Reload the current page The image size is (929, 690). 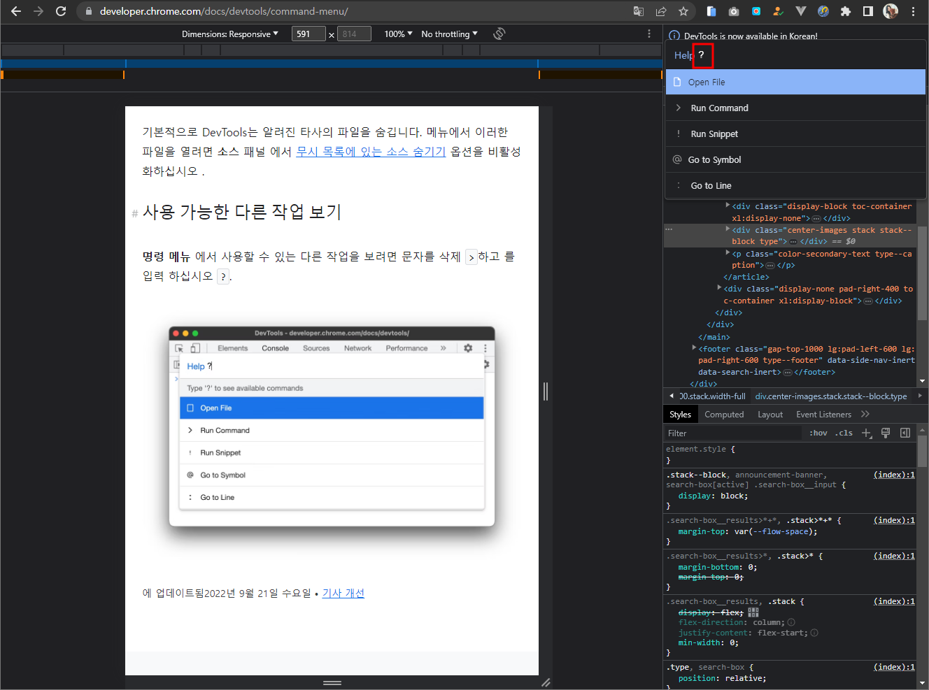[61, 11]
